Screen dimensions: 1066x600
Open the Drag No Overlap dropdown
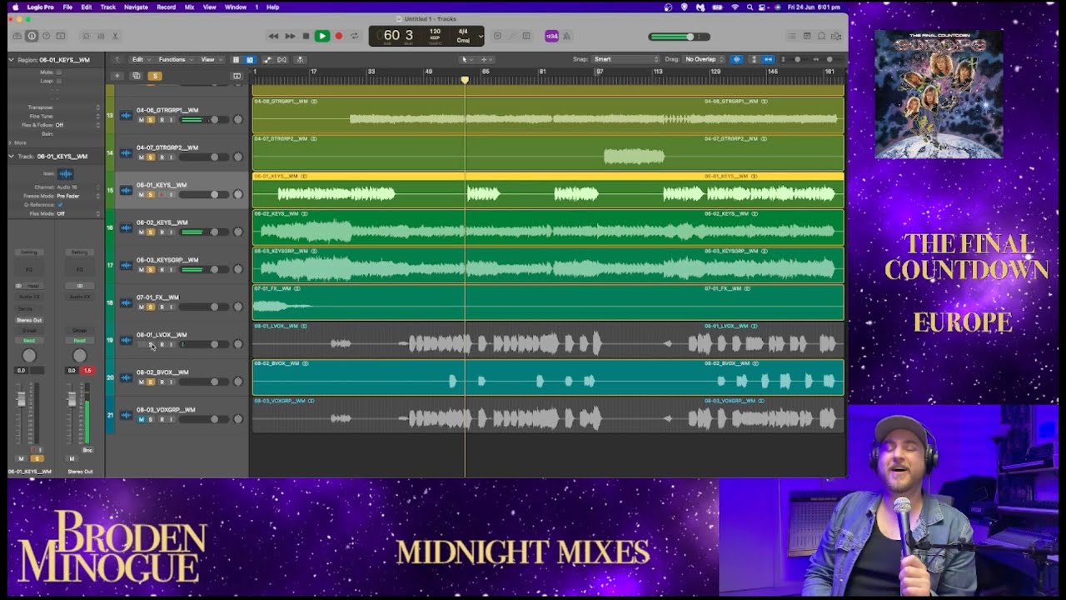(705, 59)
